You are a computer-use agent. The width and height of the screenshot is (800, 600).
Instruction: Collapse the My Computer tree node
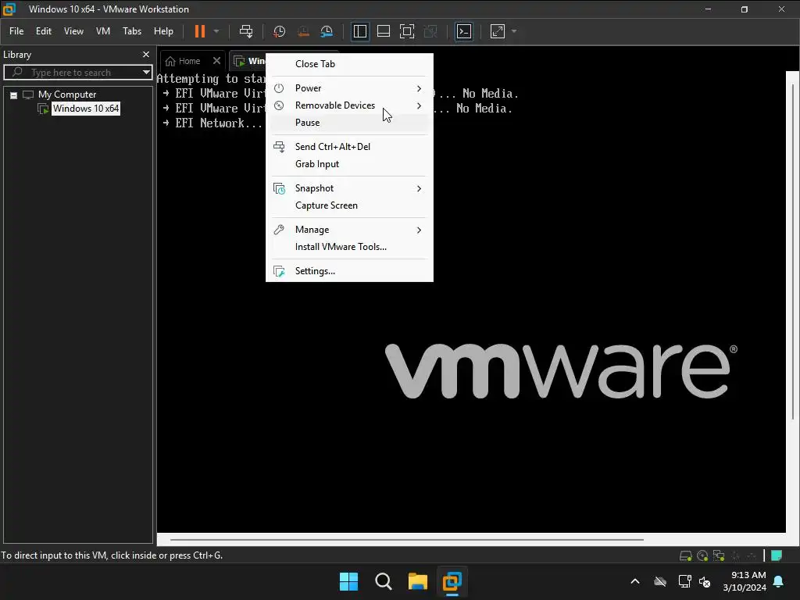coord(14,95)
